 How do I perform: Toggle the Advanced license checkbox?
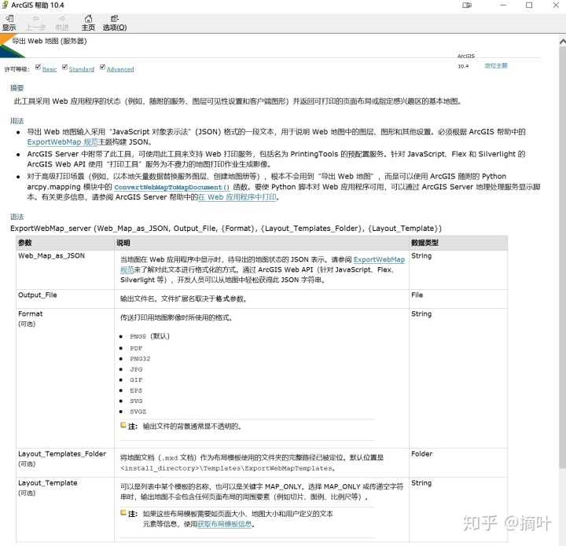pyautogui.click(x=102, y=67)
